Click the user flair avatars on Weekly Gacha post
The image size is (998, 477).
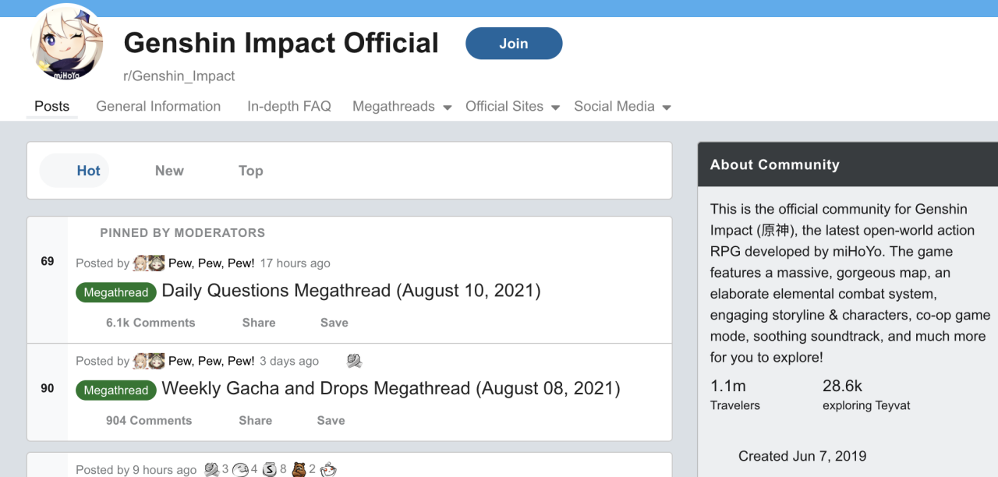pos(149,361)
